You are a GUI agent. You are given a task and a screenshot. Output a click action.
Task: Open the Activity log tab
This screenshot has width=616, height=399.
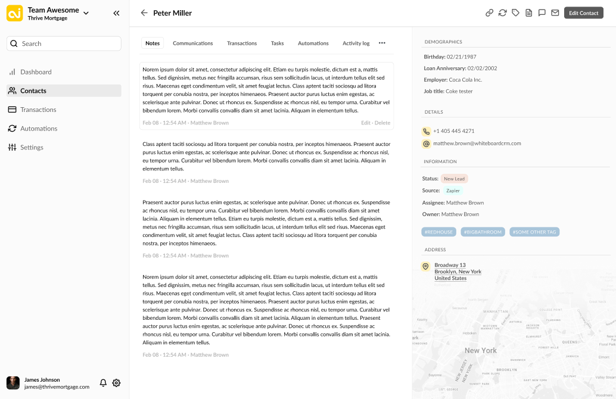point(356,43)
